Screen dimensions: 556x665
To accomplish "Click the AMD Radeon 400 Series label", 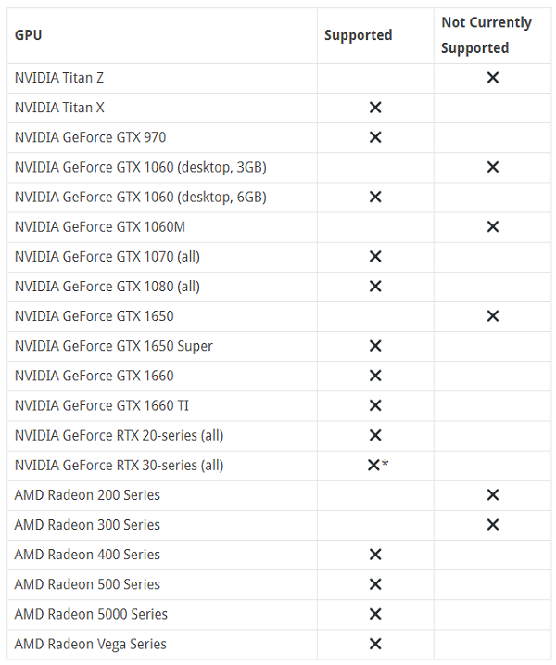I will [87, 555].
